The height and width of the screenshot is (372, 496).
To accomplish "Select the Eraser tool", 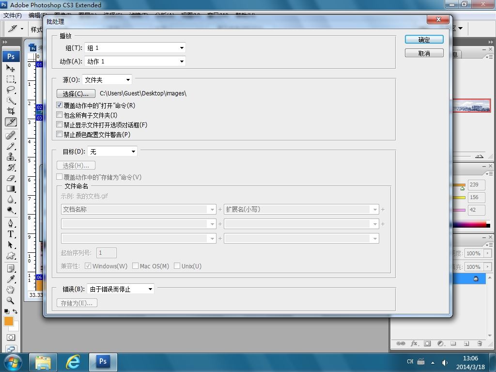I will click(11, 178).
